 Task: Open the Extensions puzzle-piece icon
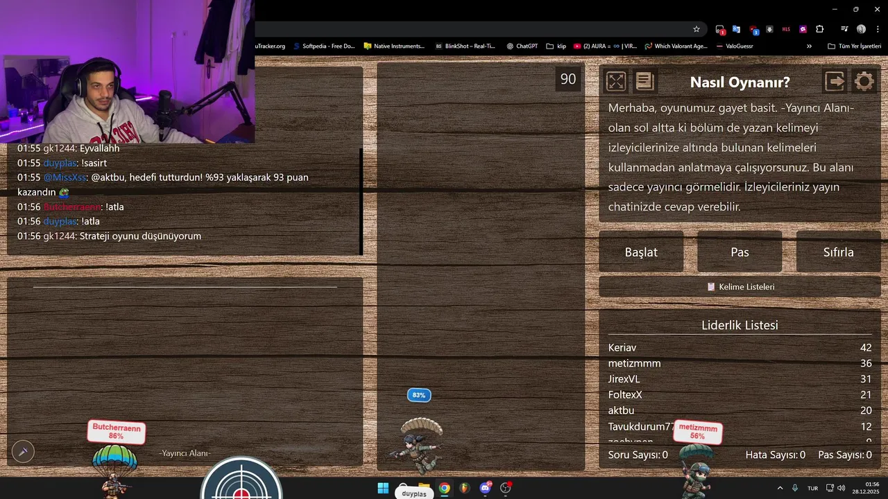(x=820, y=29)
